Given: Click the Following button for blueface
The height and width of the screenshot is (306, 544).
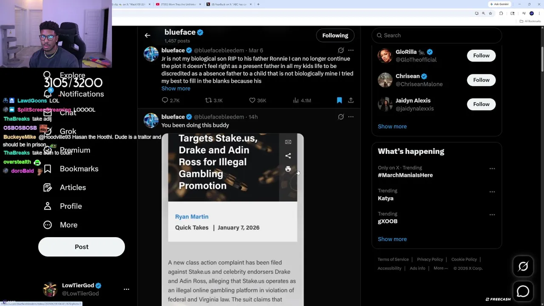Looking at the screenshot, I should click(x=335, y=35).
